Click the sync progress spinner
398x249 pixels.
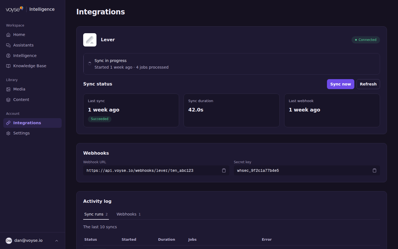coord(90,64)
